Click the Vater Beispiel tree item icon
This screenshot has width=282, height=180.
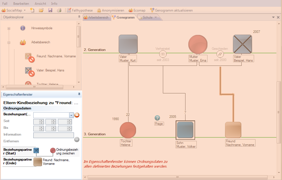point(29,72)
